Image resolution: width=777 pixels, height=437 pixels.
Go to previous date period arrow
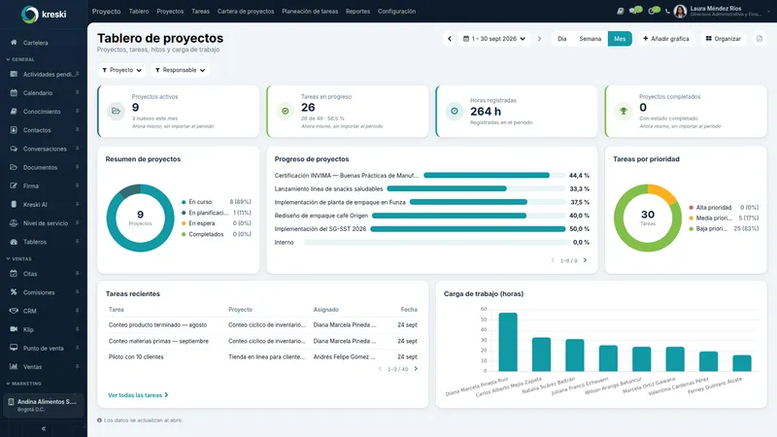point(450,39)
